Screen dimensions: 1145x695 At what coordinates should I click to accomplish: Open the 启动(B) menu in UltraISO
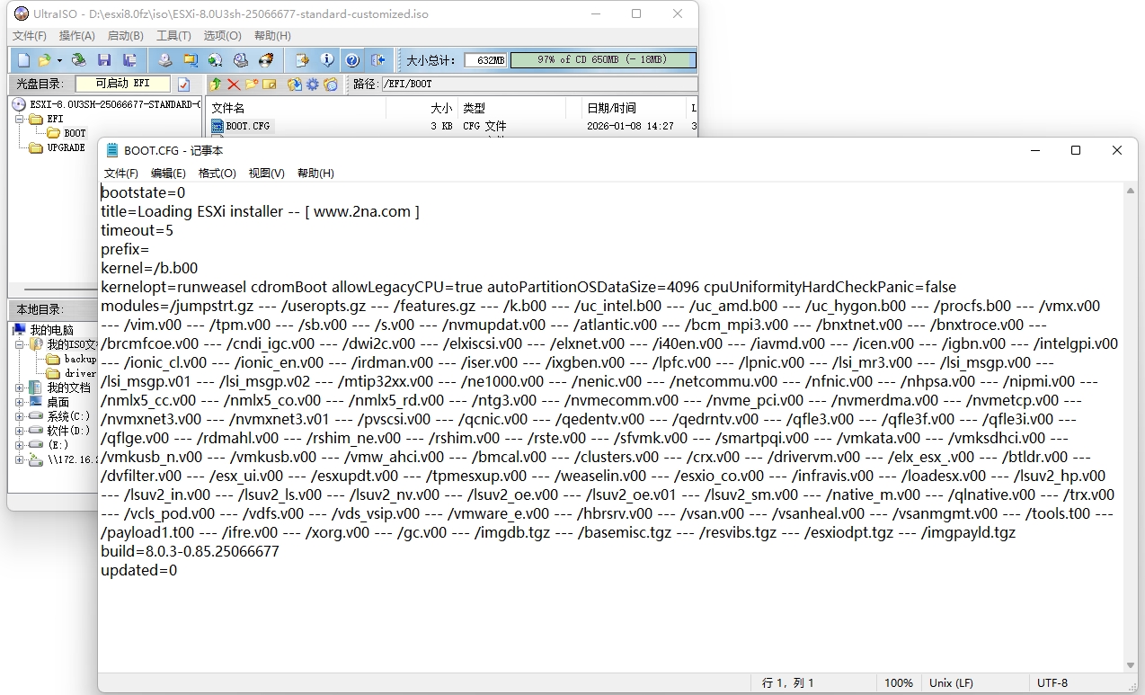pyautogui.click(x=126, y=35)
